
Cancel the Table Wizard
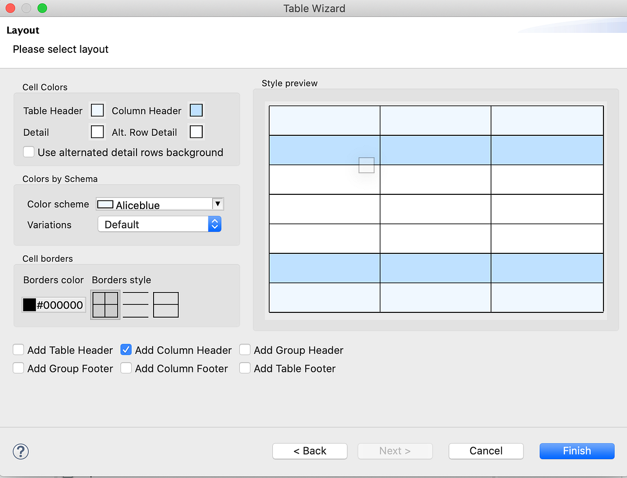point(486,451)
